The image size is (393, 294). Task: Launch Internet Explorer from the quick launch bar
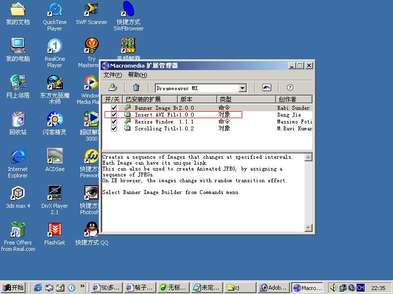(38, 288)
